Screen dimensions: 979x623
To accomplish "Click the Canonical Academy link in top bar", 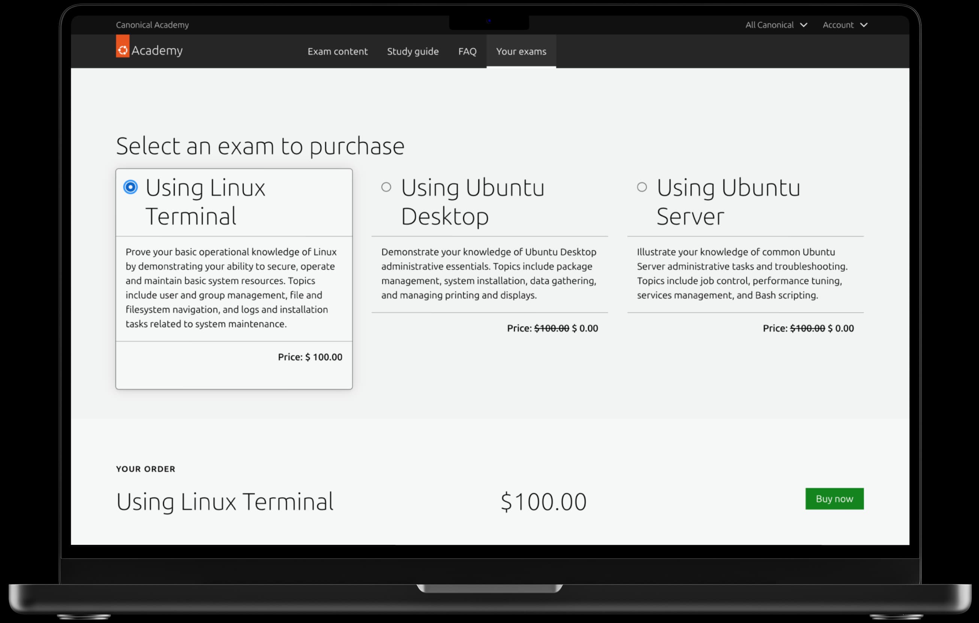I will [x=152, y=25].
